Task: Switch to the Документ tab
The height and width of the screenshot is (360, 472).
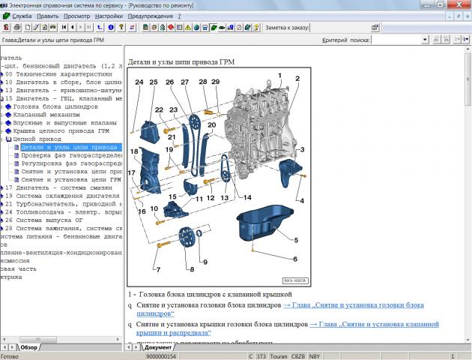Action: [x=158, y=347]
